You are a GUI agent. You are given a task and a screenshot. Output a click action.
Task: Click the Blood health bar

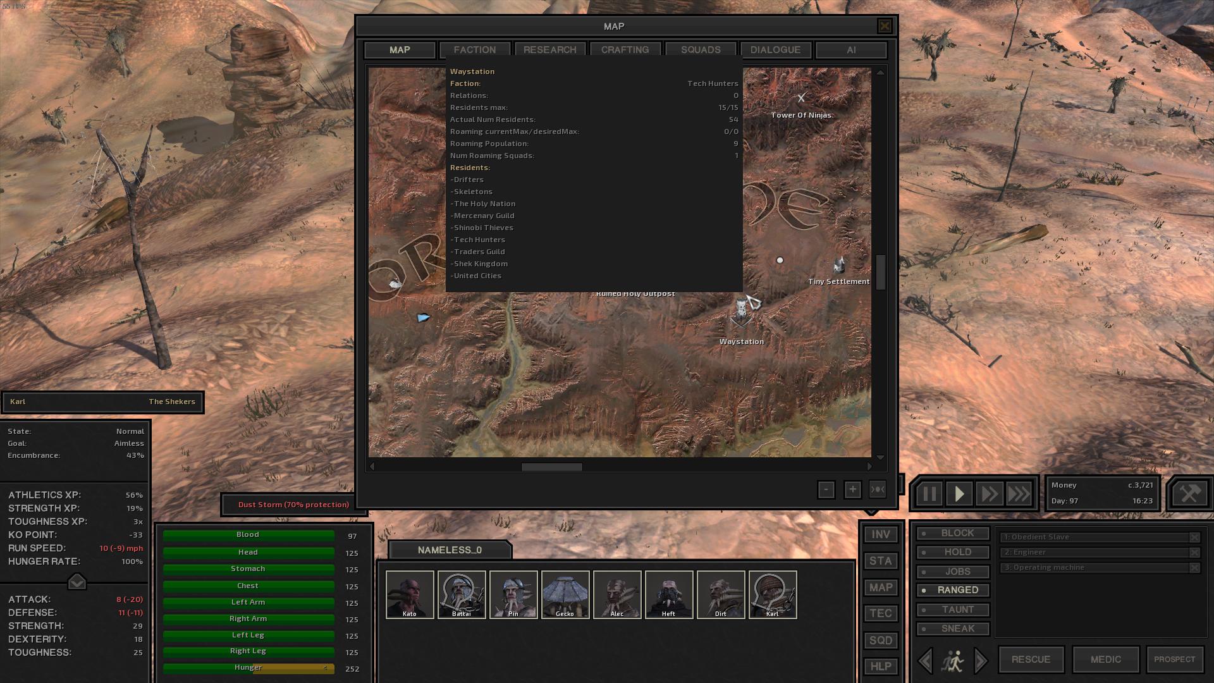(x=248, y=535)
